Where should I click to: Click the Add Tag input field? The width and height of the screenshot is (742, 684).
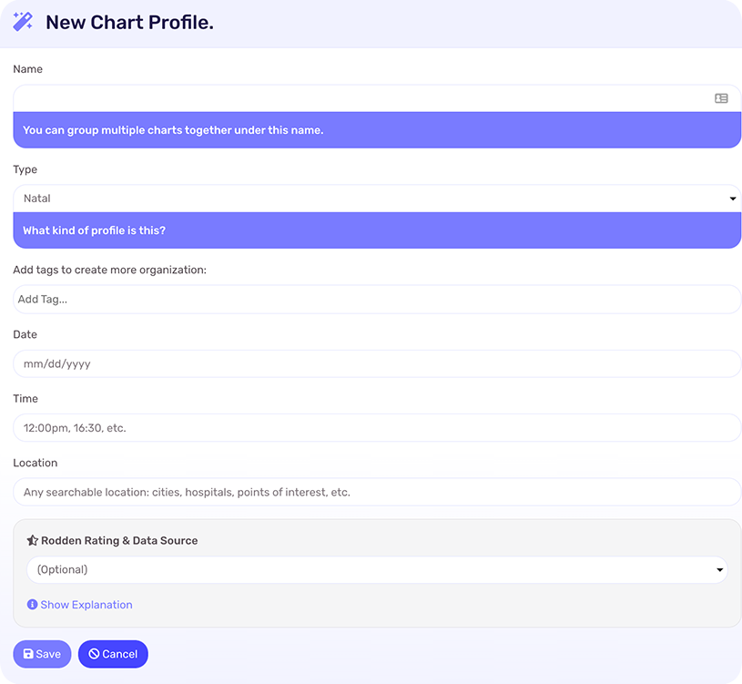[x=377, y=299]
